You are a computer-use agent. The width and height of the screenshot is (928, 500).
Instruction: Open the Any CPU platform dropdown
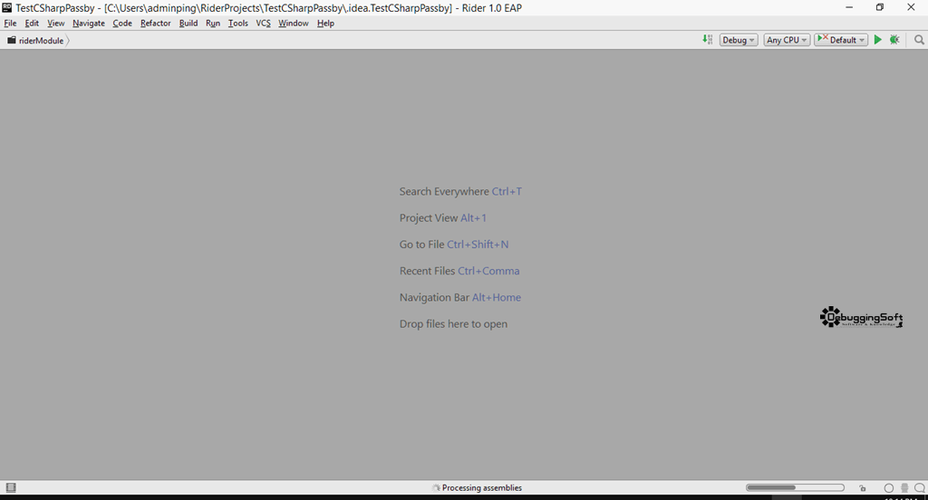point(787,40)
